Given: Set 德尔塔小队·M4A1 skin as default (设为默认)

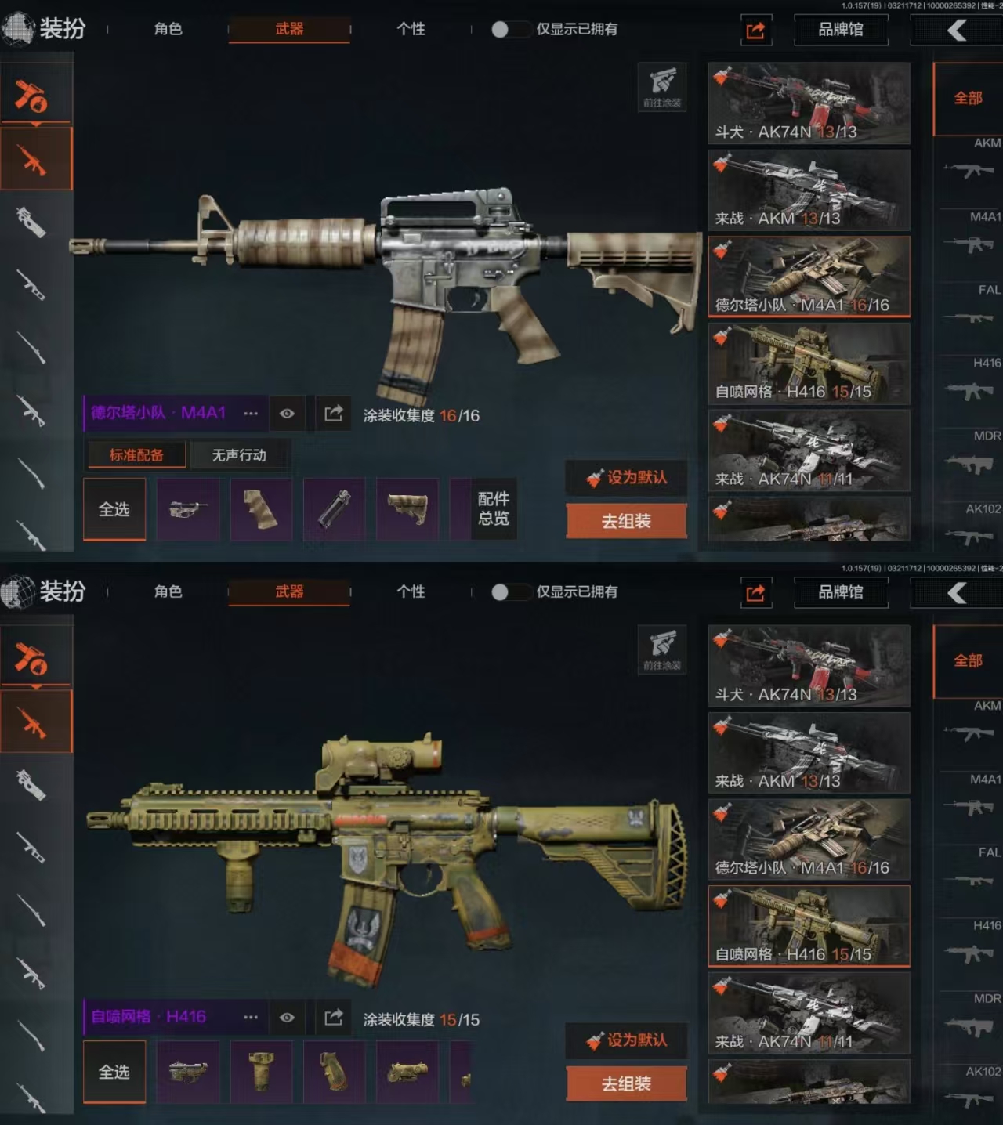Looking at the screenshot, I should tap(626, 477).
